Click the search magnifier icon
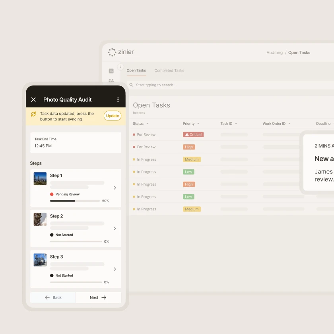This screenshot has width=334, height=334. coord(131,85)
